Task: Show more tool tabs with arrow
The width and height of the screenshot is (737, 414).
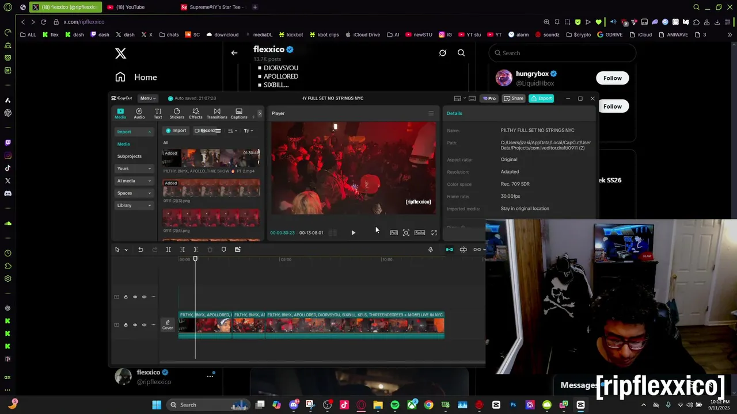Action: (260, 113)
